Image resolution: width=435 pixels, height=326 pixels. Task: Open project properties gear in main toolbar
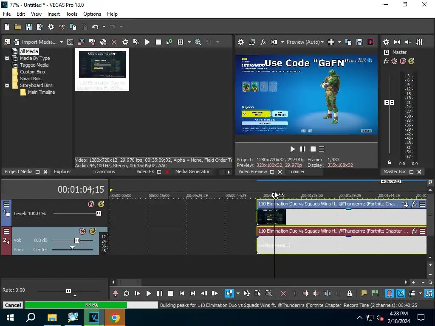point(51,27)
